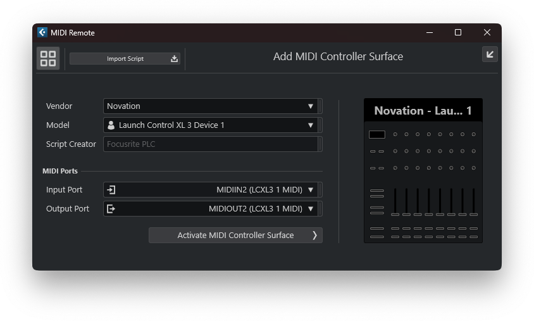Click the user script icon in Model field
Screen dimensions: 534x321
111,125
